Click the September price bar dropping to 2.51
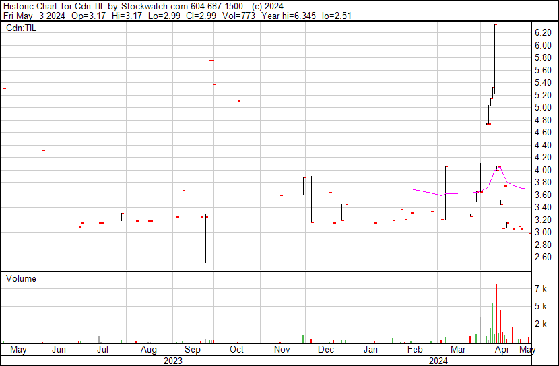Viewport: 559px width, 366px height. [205, 239]
